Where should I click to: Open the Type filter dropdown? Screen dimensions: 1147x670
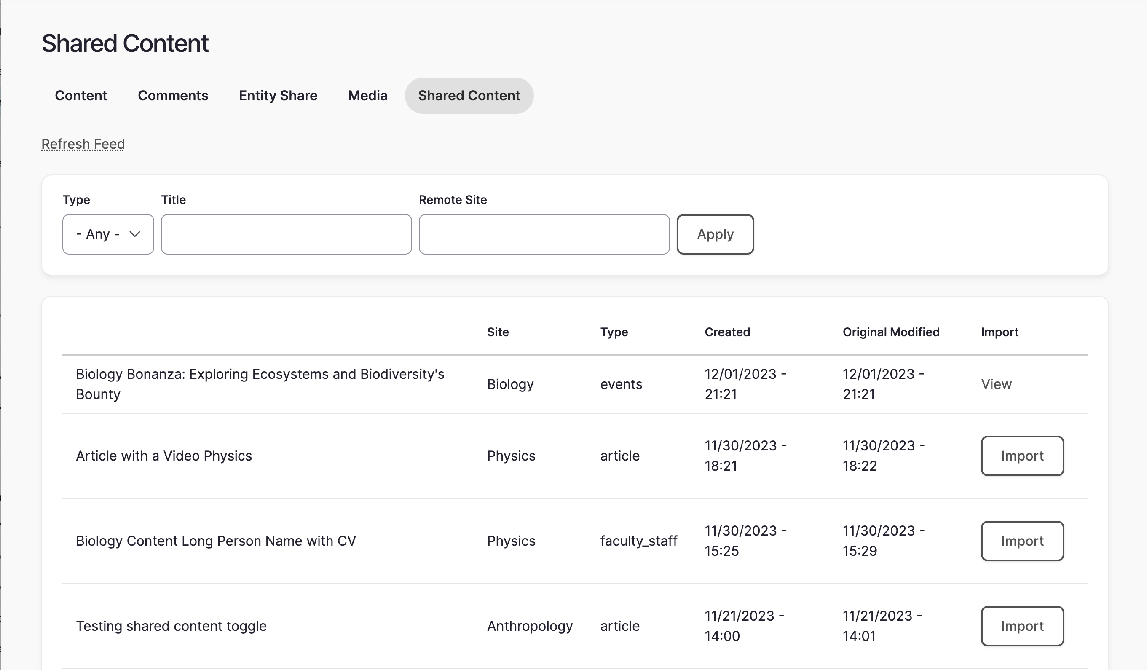pyautogui.click(x=108, y=234)
